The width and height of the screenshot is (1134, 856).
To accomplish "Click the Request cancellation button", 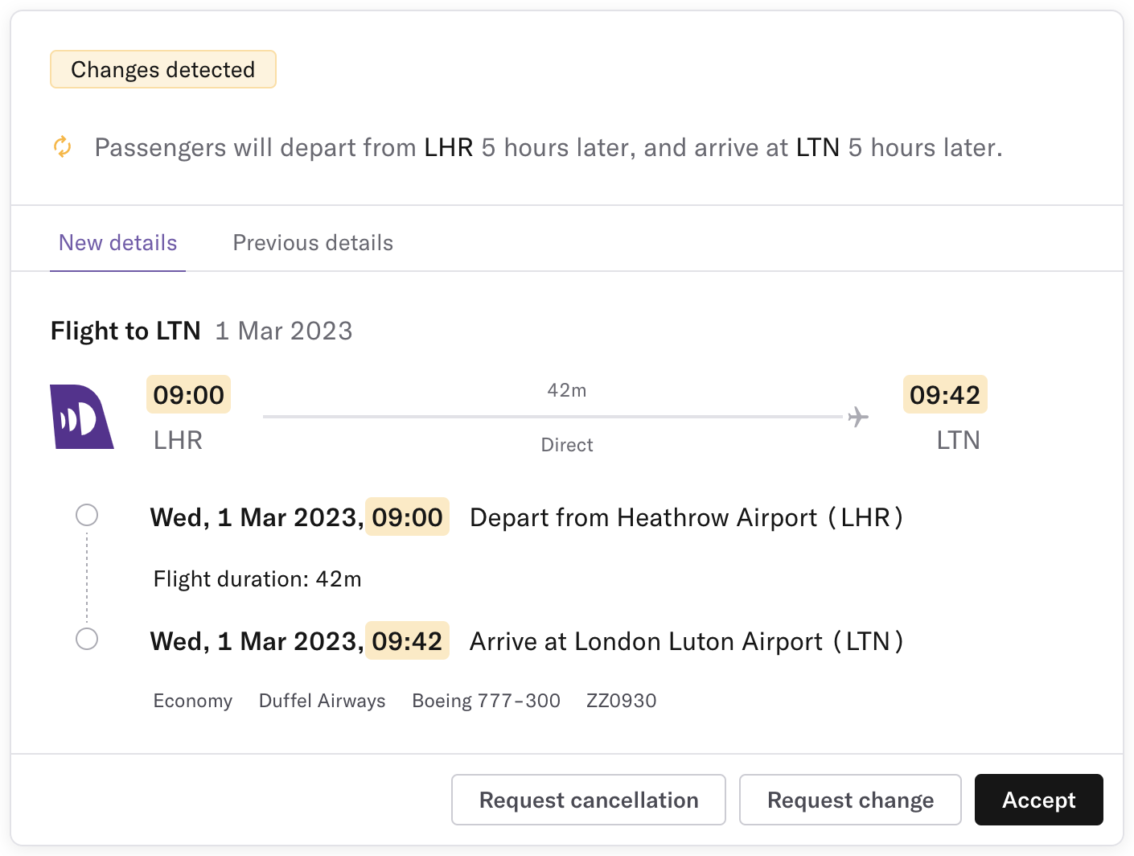I will pos(589,800).
